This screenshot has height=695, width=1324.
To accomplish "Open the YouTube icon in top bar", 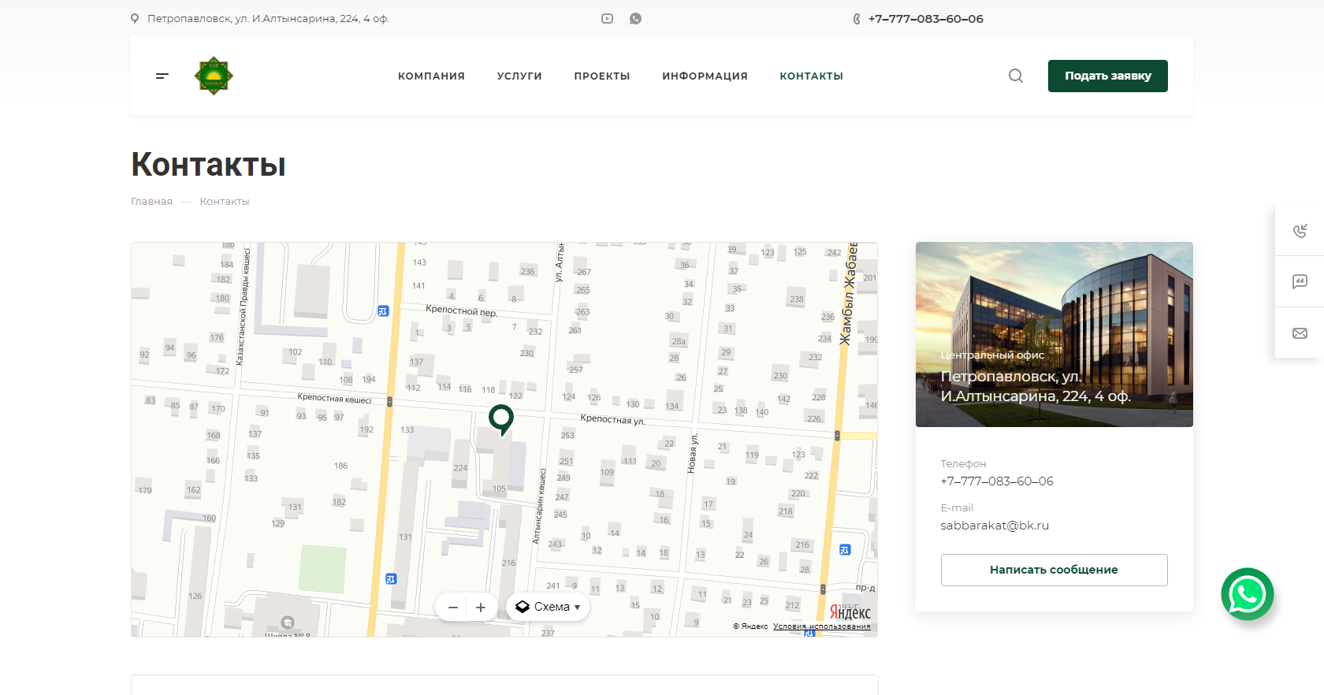I will coord(607,19).
